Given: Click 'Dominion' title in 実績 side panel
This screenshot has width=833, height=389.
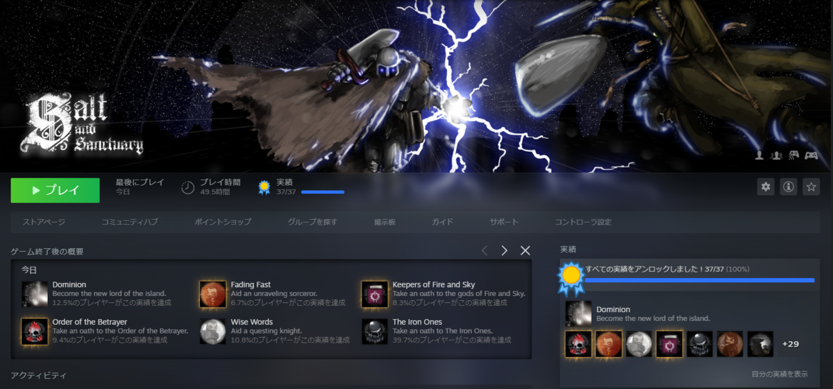Looking at the screenshot, I should pyautogui.click(x=613, y=309).
